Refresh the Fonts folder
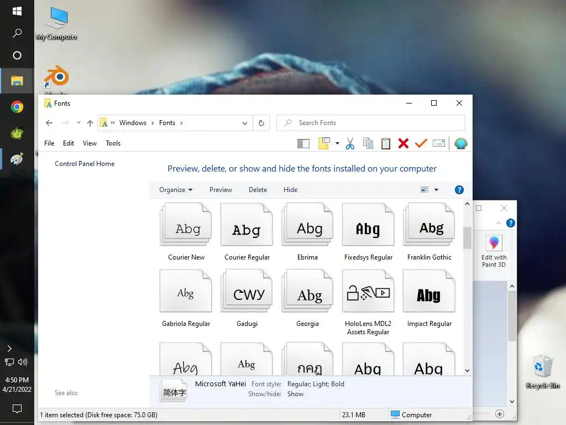566x425 pixels. (261, 123)
